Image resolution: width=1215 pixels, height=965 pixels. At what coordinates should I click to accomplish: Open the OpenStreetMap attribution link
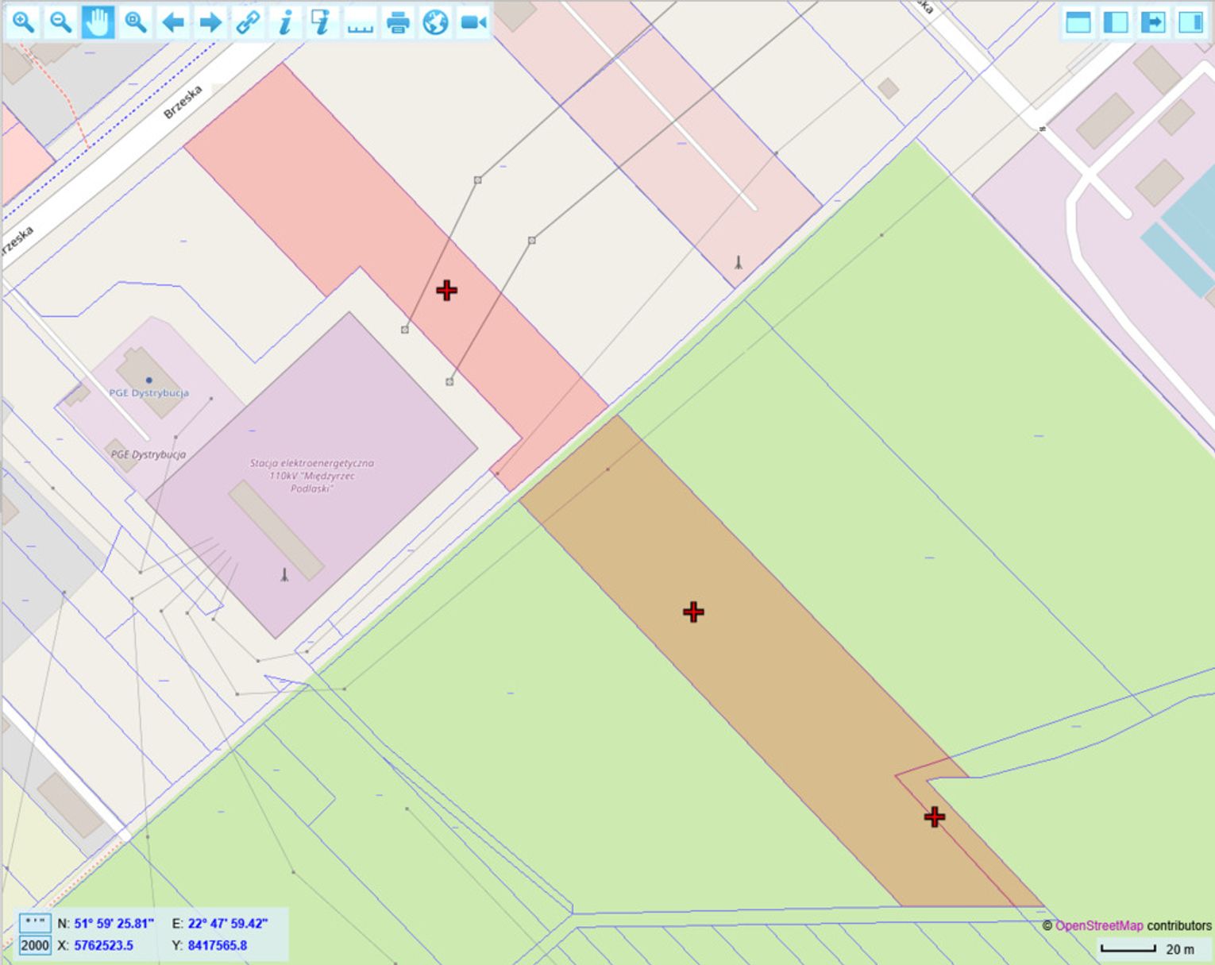(1098, 925)
